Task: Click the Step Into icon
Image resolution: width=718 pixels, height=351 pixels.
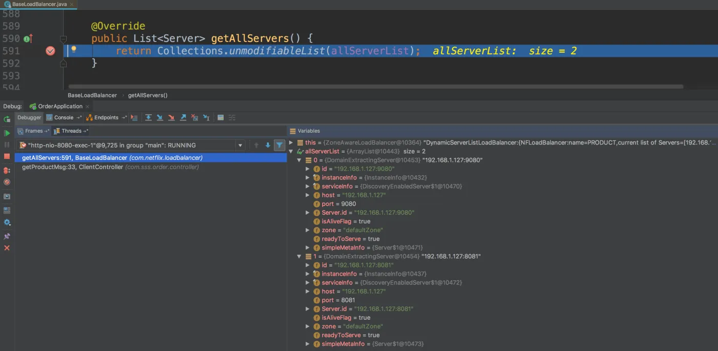Action: 159,118
